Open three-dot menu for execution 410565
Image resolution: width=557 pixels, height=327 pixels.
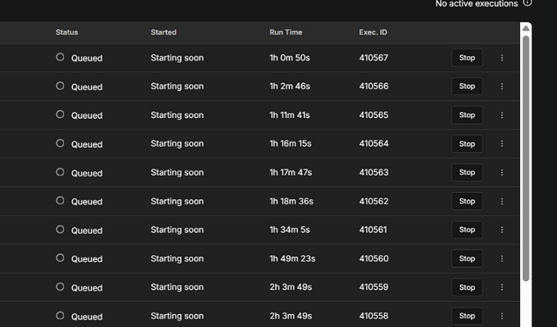pos(502,115)
